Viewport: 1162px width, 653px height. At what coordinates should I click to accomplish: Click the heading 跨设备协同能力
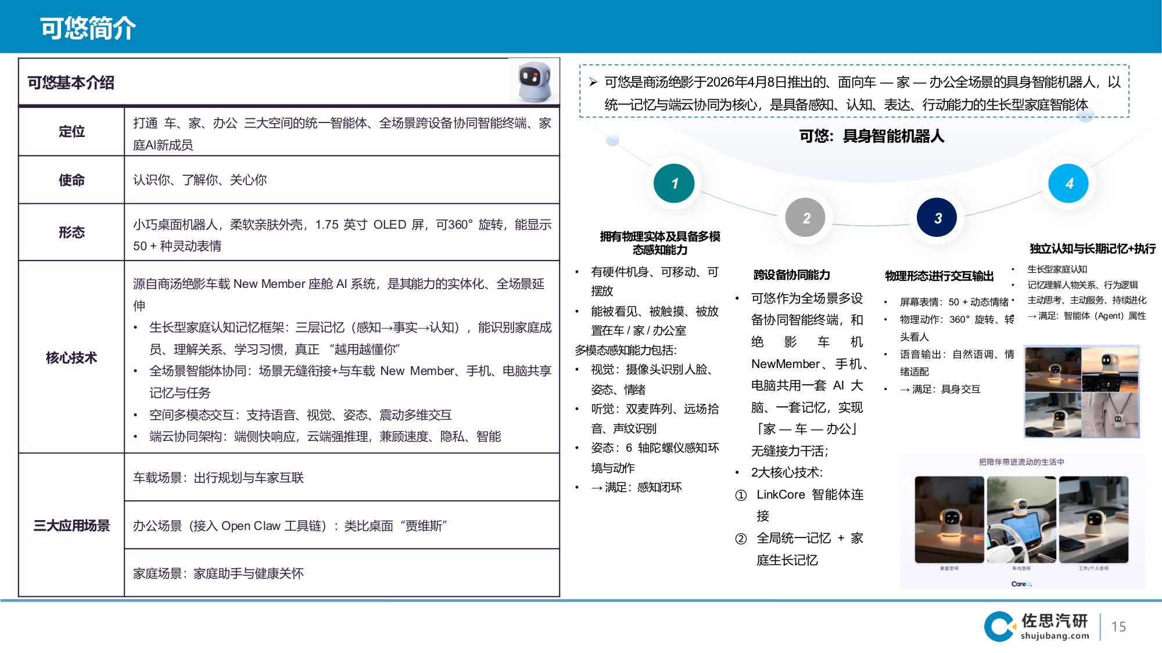click(791, 275)
